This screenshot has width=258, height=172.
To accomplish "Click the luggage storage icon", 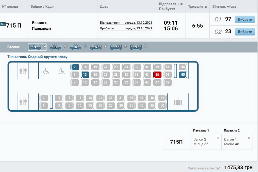I will click(x=178, y=102).
